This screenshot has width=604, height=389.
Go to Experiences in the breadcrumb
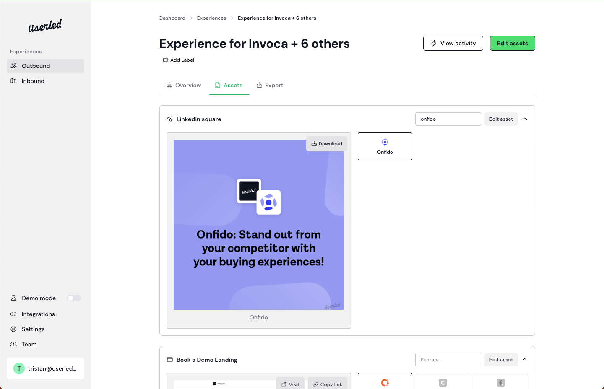[211, 18]
